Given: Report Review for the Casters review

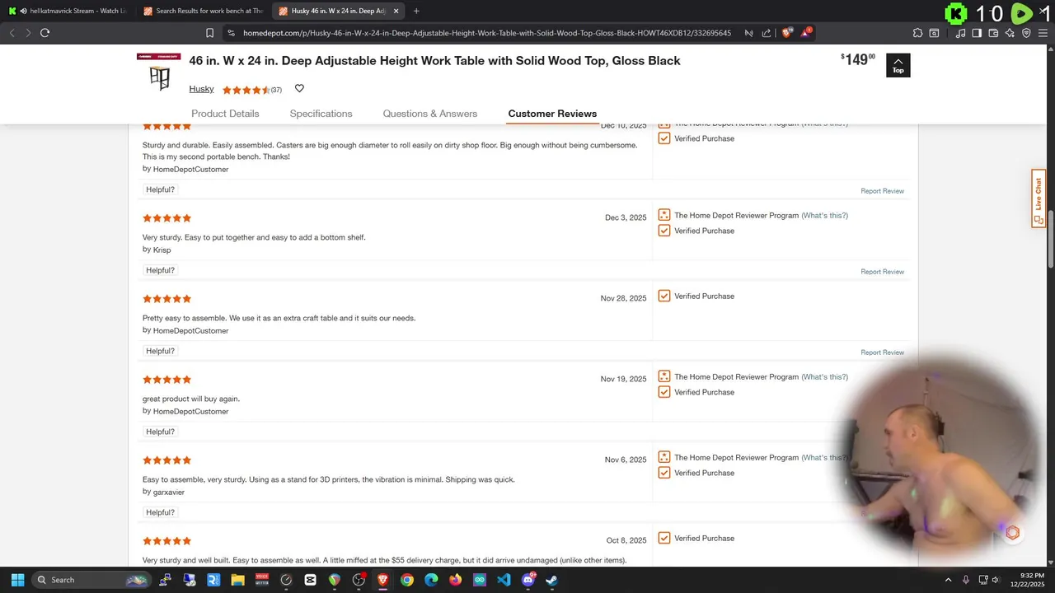Looking at the screenshot, I should 882,191.
